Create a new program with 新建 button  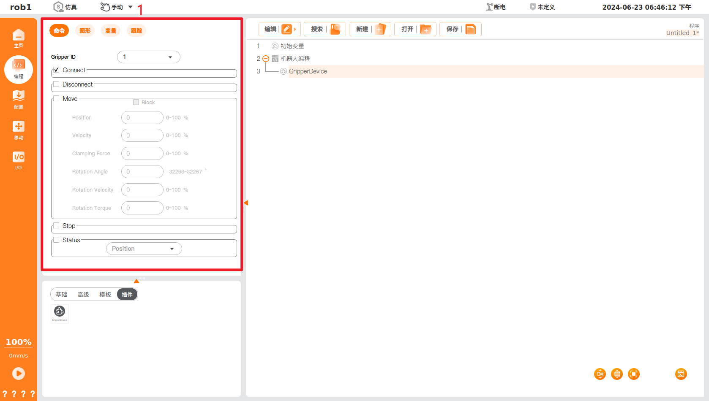(x=370, y=29)
